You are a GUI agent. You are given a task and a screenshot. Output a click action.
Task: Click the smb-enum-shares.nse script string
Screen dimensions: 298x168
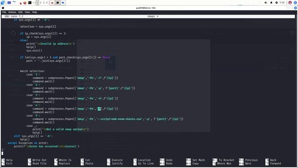pyautogui.click(x=120, y=119)
